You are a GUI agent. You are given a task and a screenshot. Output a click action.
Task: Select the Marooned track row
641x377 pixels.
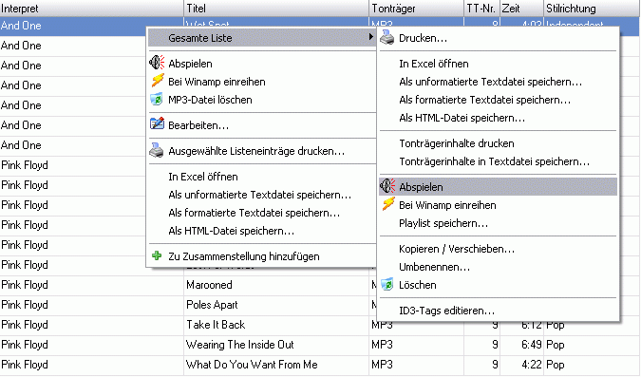click(209, 285)
